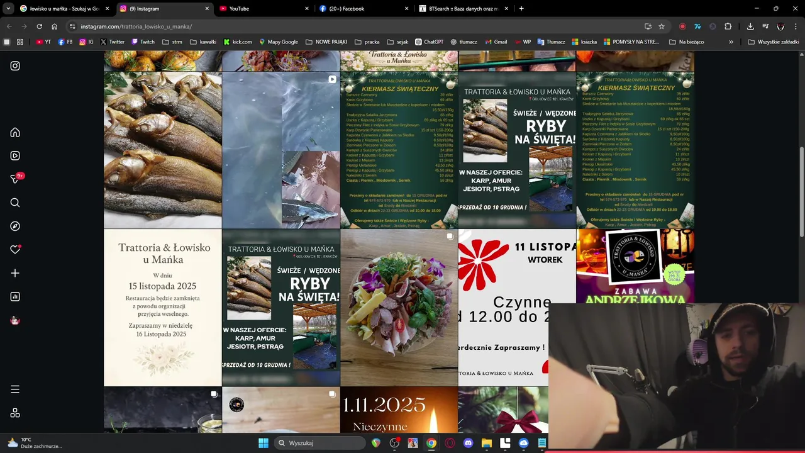Open Also from Meta icon at sidebar bottom
Screen dimensions: 805x453
tap(15, 413)
